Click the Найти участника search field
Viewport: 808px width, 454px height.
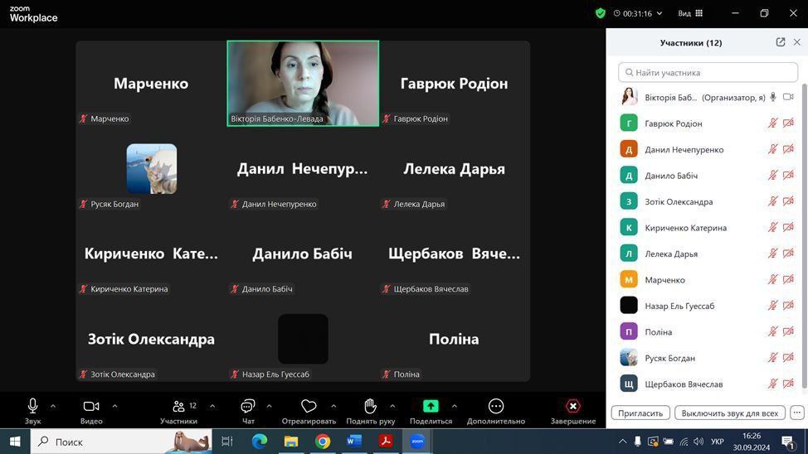click(708, 73)
